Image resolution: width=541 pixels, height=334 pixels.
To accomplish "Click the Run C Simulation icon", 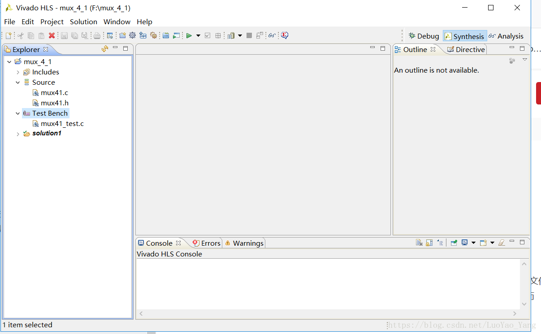I will coord(176,35).
